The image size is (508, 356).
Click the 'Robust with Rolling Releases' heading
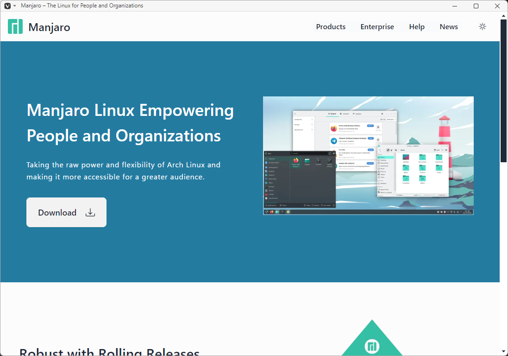[109, 351]
